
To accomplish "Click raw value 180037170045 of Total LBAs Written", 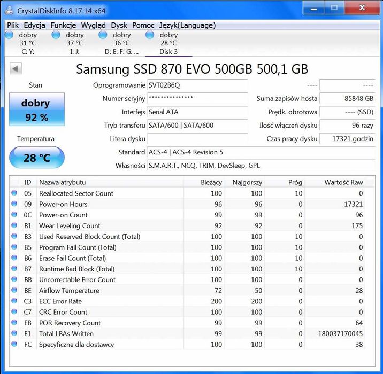I will (x=340, y=334).
